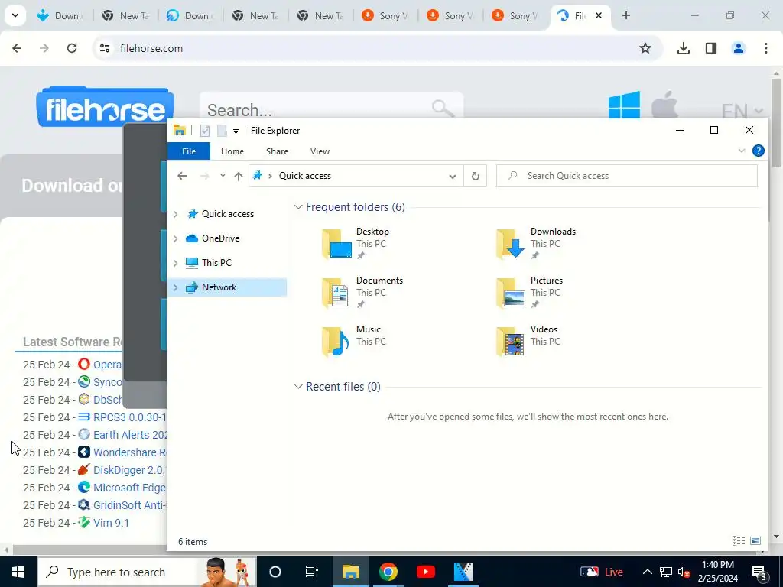Open the Wondershare link
Screen dimensions: 783x587
pyautogui.click(x=129, y=452)
